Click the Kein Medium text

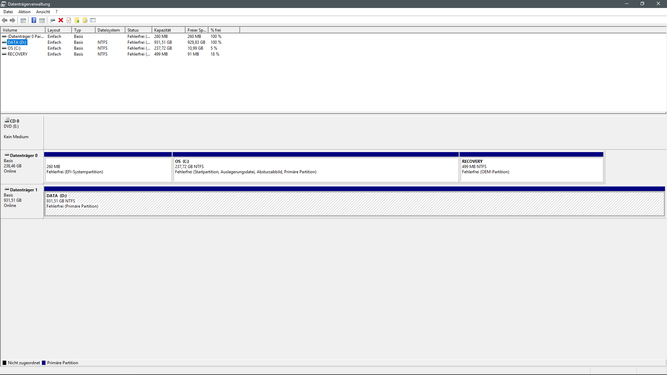point(16,137)
